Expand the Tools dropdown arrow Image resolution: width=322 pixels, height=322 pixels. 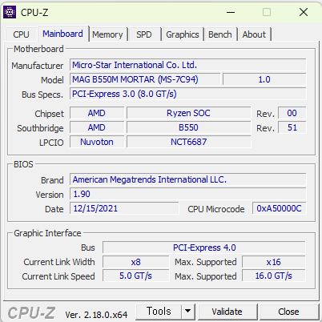(188, 312)
